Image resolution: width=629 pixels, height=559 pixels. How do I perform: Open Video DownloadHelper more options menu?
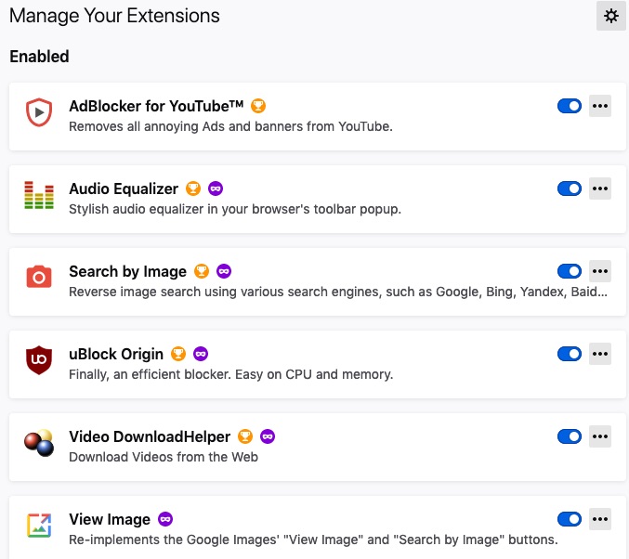600,436
